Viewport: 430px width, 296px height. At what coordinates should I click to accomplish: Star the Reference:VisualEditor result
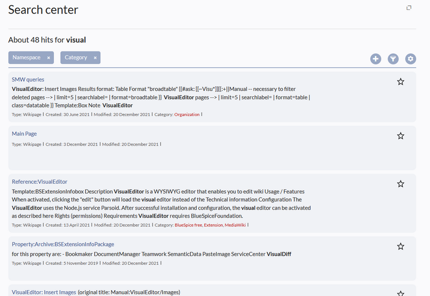[400, 184]
